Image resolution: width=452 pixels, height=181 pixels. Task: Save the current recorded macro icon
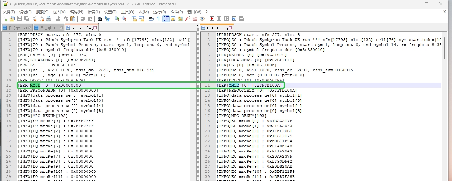point(241,19)
